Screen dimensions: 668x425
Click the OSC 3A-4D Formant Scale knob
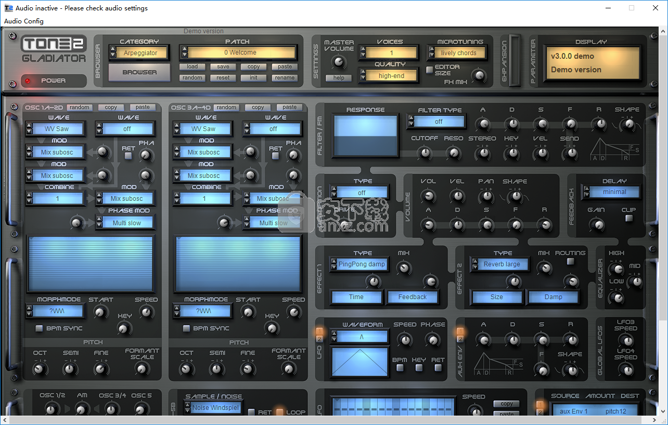[x=288, y=368]
